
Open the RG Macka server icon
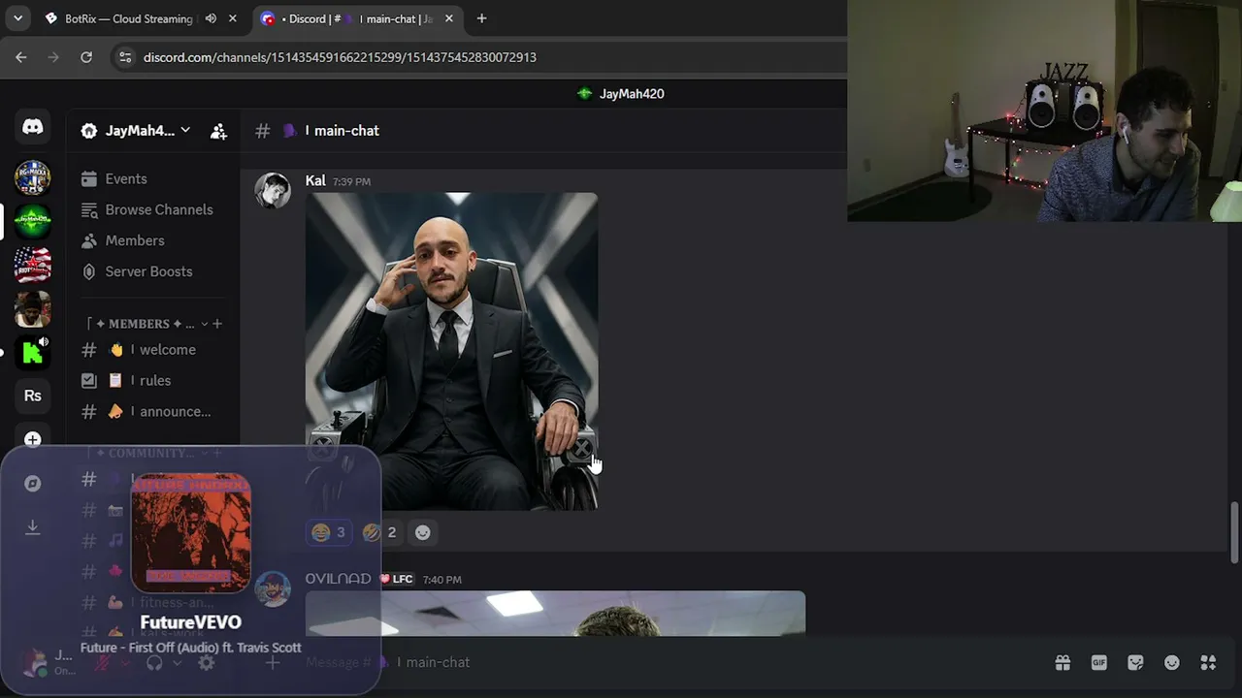tap(33, 177)
